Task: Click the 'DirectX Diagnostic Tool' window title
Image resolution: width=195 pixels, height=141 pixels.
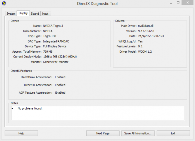Action: point(97,4)
